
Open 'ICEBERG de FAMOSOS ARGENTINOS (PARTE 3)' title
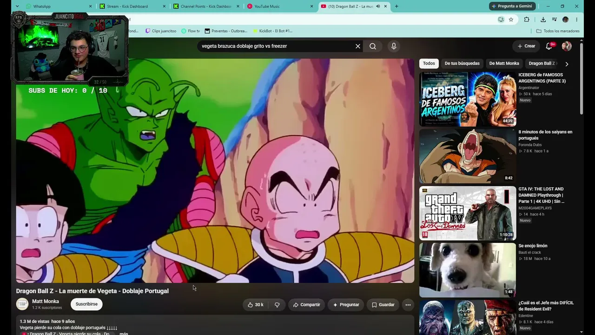[x=542, y=78]
